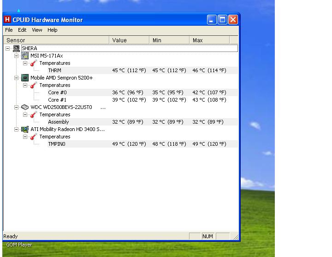Screen dimensions: 332x257
Task: Maximize the Hardware Monitor window
Action: tap(222, 20)
